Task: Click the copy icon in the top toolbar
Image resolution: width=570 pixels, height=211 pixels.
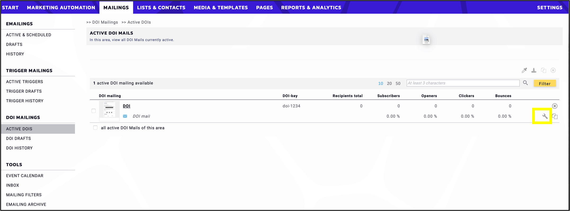Action: point(544,70)
